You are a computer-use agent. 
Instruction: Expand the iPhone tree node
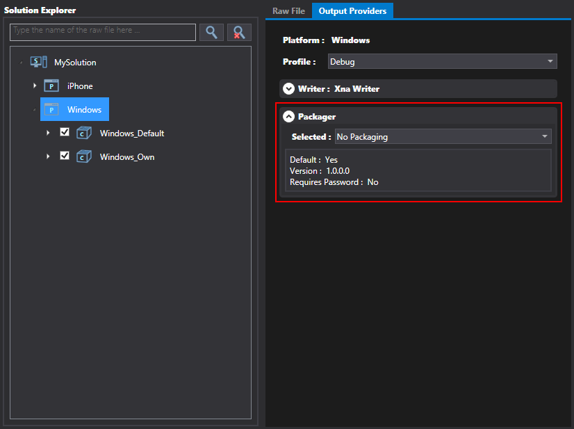pyautogui.click(x=35, y=86)
